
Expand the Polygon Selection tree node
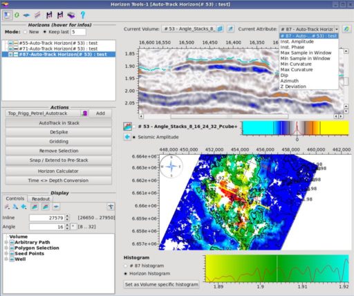click(x=6, y=248)
